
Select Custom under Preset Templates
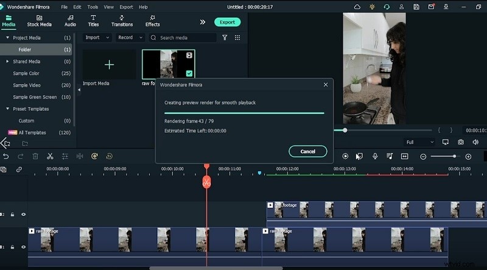(x=26, y=121)
